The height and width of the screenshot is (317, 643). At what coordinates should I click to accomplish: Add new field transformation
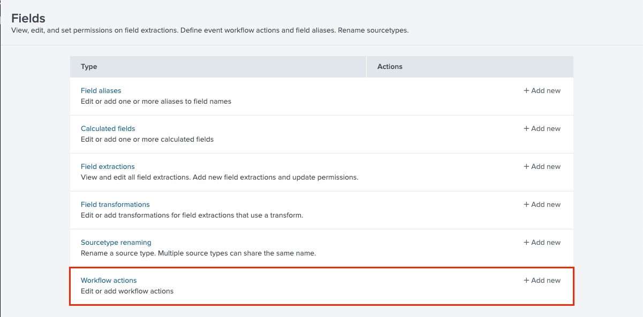(x=542, y=204)
